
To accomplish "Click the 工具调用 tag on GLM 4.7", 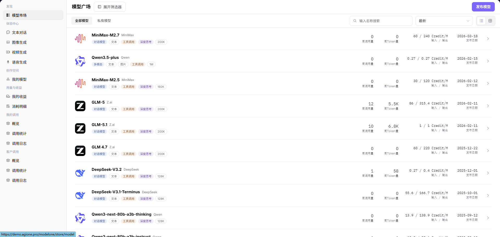I will click(x=129, y=154).
